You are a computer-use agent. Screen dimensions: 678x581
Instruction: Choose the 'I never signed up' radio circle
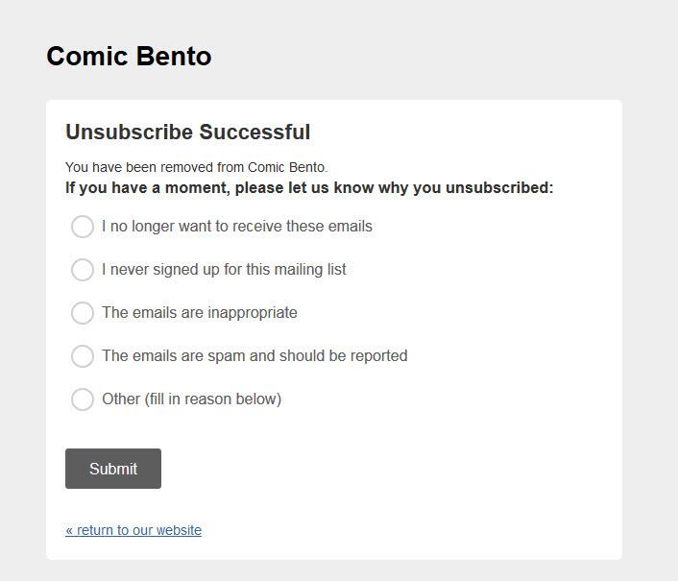tap(83, 270)
